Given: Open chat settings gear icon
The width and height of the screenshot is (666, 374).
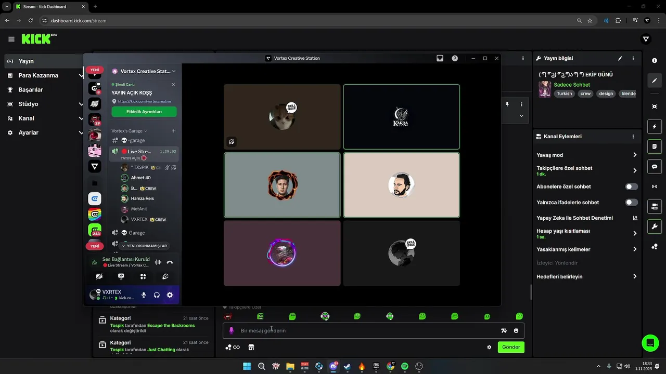Looking at the screenshot, I should coord(489,347).
